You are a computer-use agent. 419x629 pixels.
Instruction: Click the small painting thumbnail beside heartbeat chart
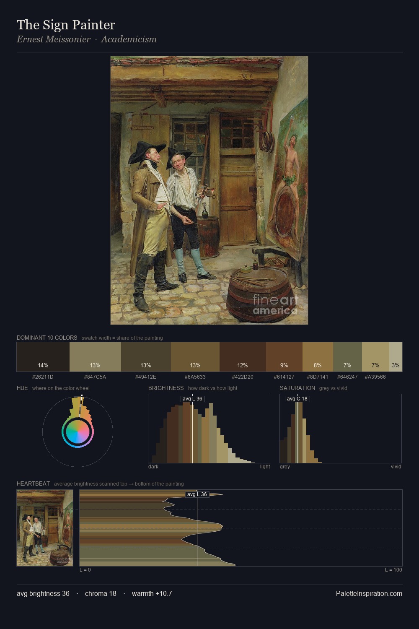coord(45,528)
